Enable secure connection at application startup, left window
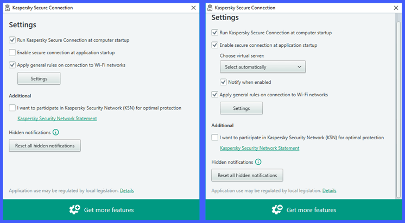The width and height of the screenshot is (405, 223). click(x=12, y=53)
